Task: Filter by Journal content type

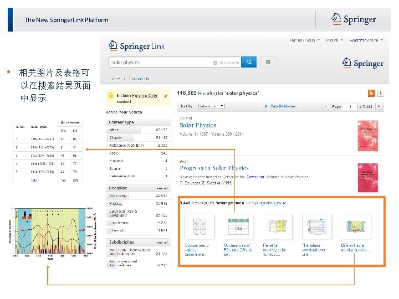Action: pos(138,168)
